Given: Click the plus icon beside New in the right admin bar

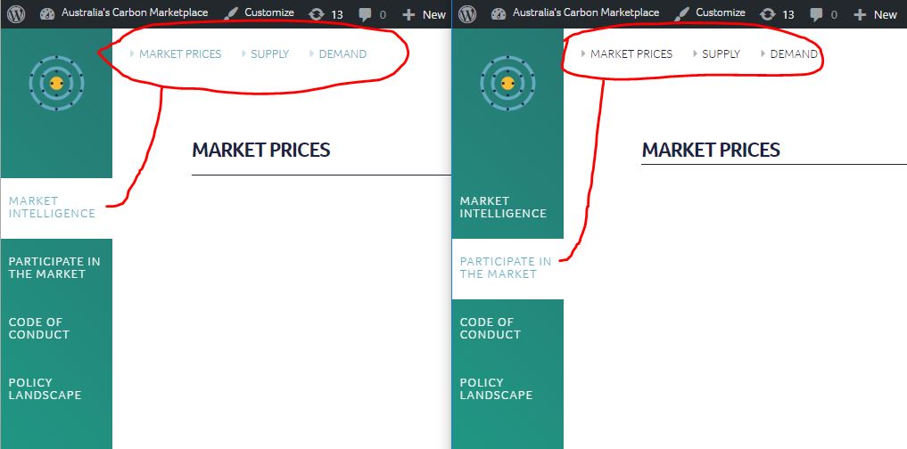Looking at the screenshot, I should click(x=860, y=14).
